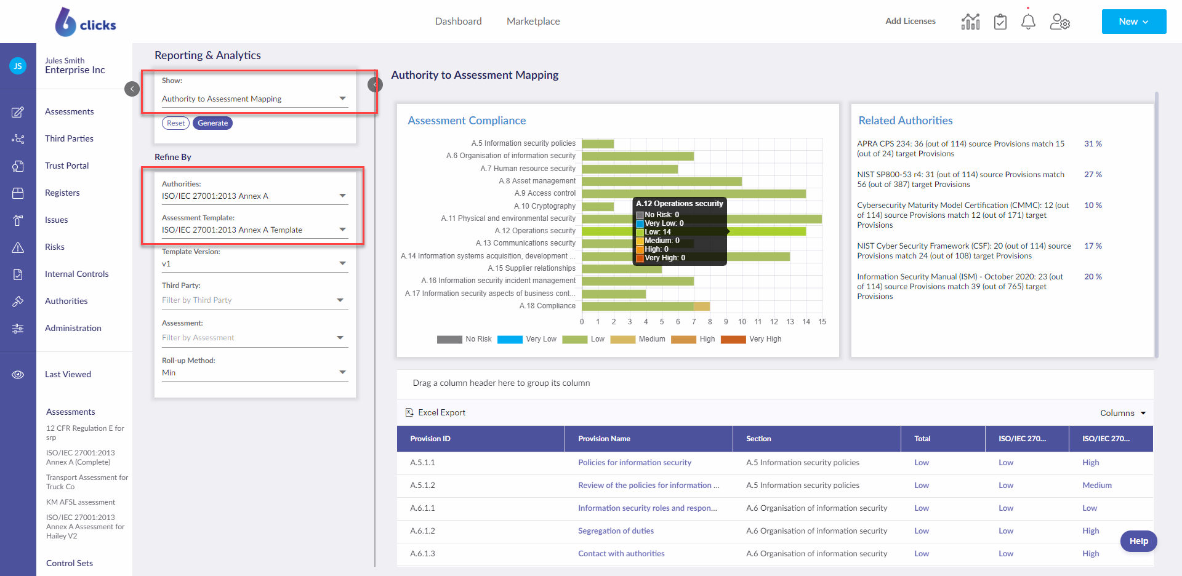Open the notifications bell
The image size is (1182, 576).
pyautogui.click(x=1028, y=22)
